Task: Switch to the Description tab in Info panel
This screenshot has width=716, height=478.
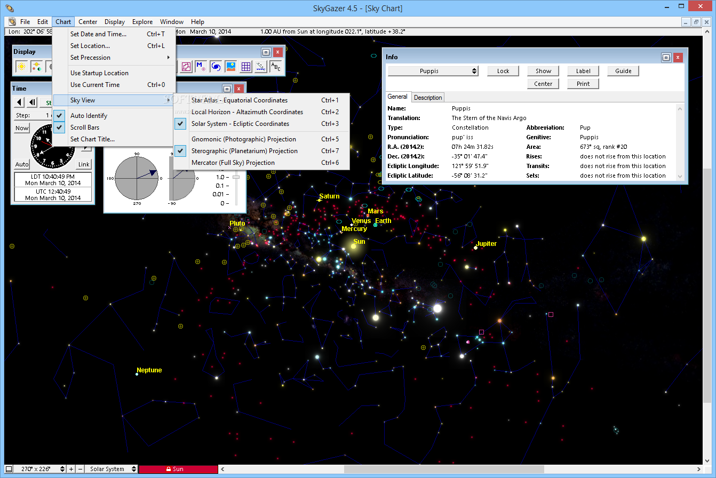Action: [x=428, y=98]
